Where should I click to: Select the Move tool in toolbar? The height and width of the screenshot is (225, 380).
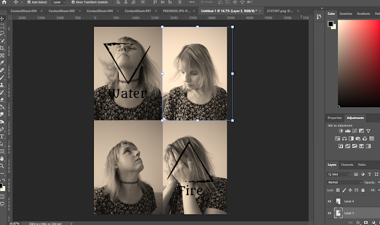tap(2, 18)
